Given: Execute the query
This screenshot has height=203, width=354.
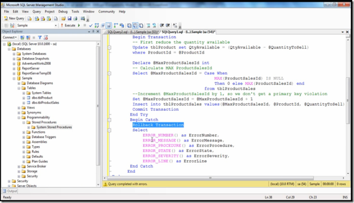Looking at the screenshot, I should tap(68, 26).
